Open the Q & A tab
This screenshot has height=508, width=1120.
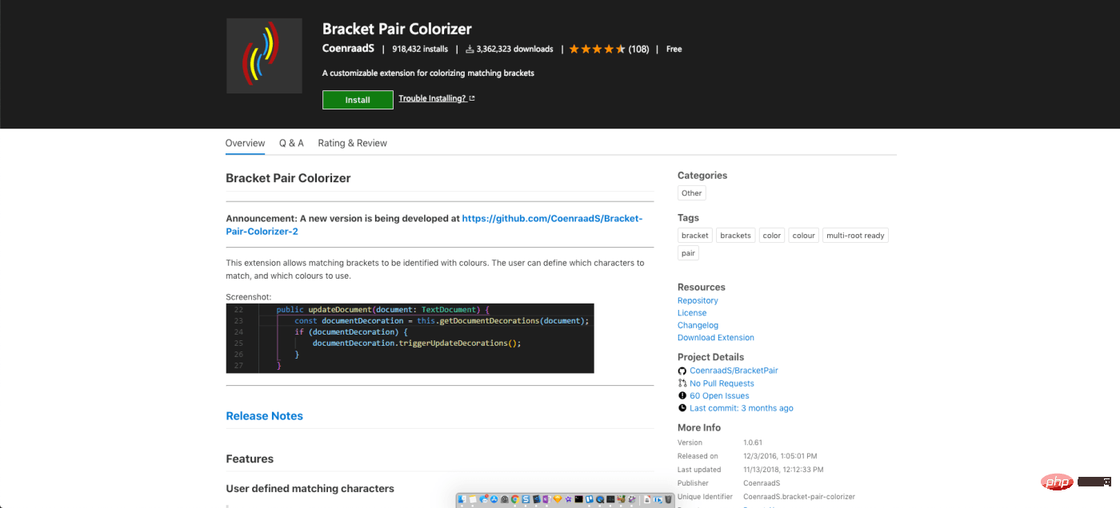tap(291, 143)
